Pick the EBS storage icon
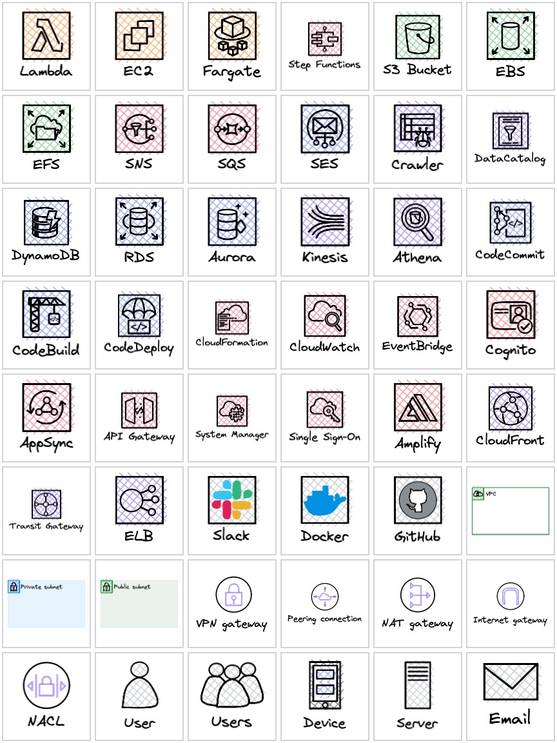 click(x=511, y=36)
